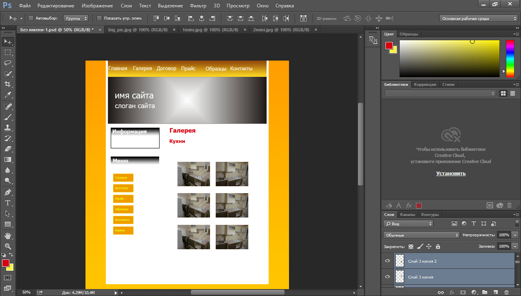Select the Eyedropper tool
521x296 pixels.
(x=8, y=95)
